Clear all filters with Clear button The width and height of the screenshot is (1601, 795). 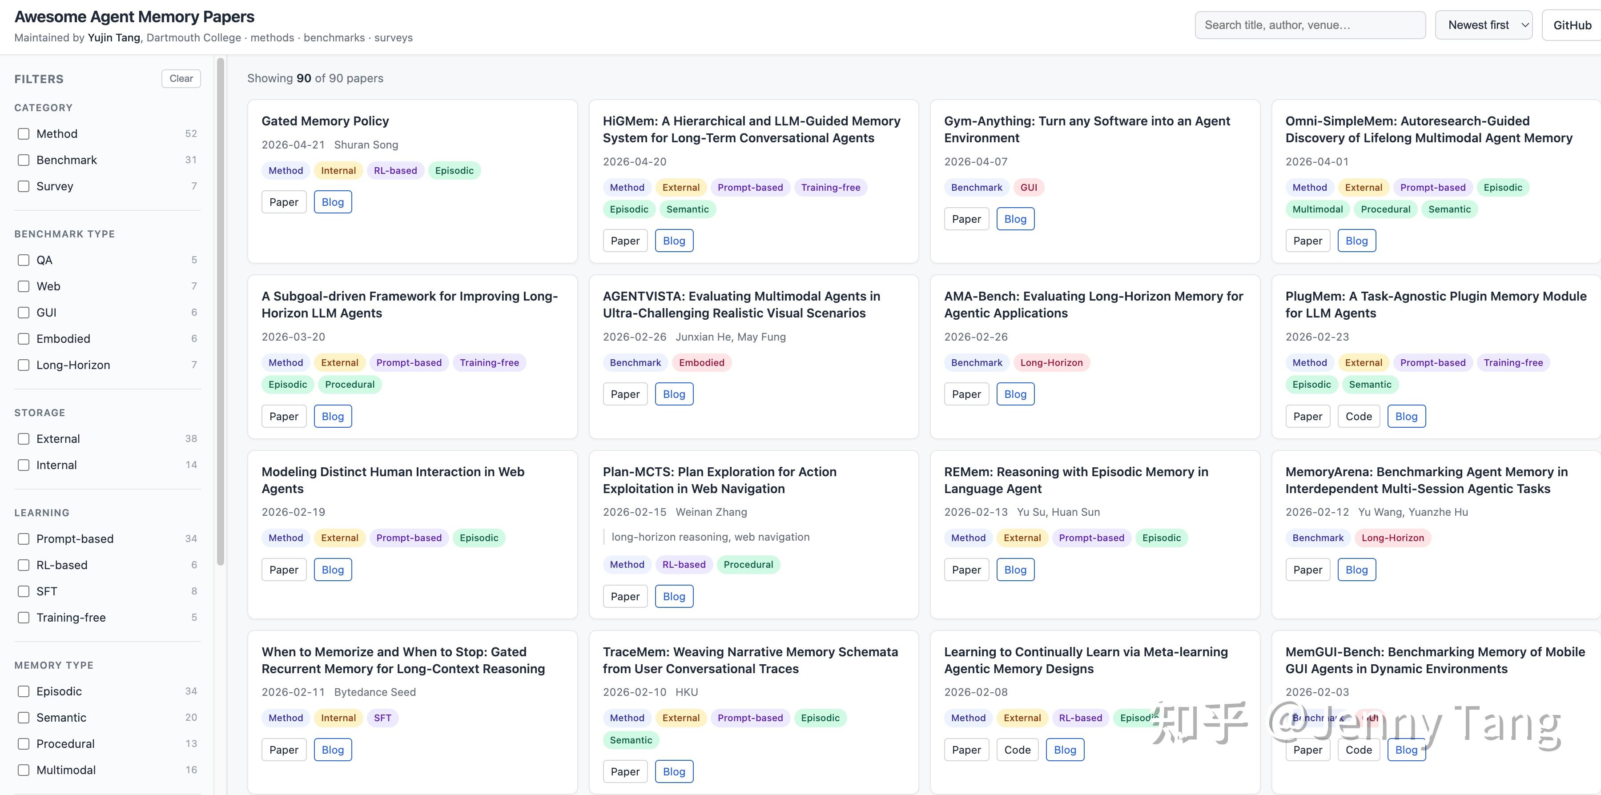[181, 78]
